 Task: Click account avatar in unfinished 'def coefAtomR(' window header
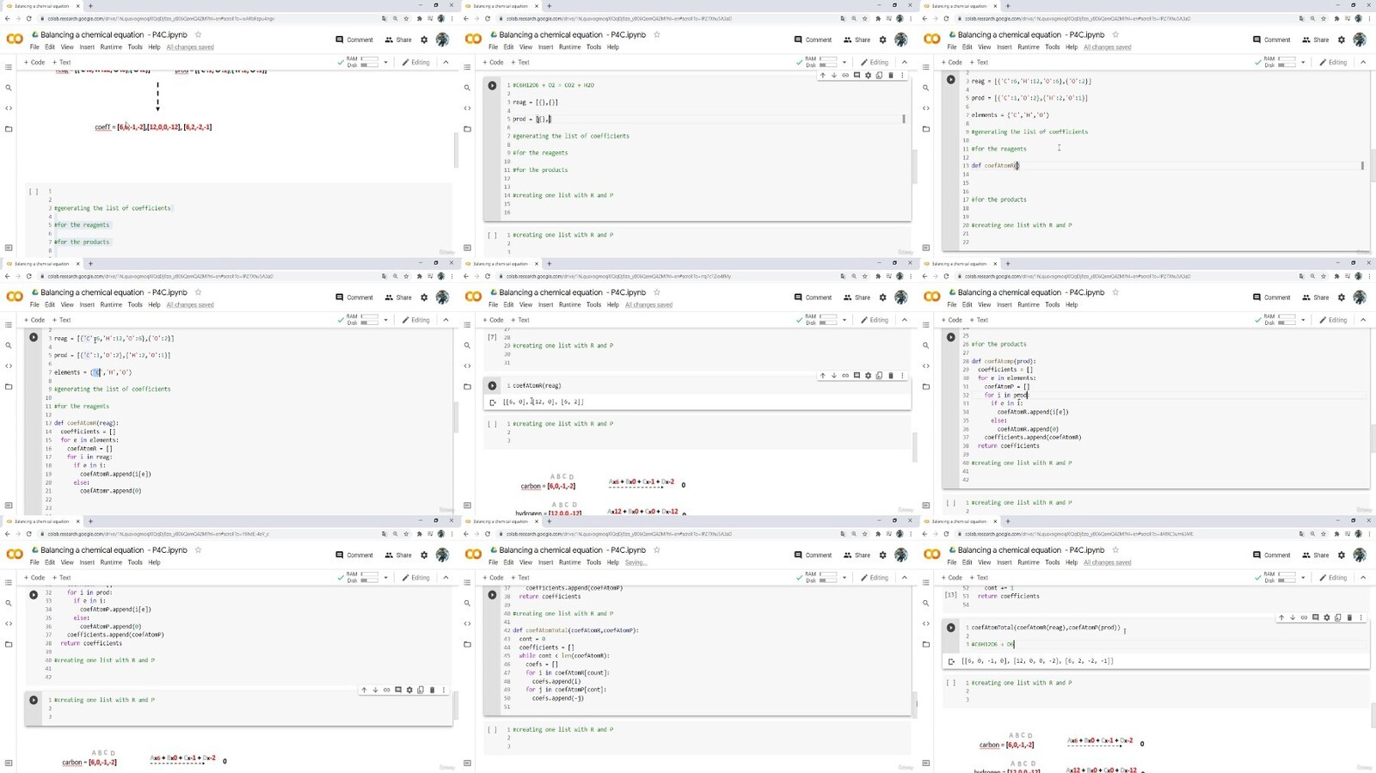tap(1360, 40)
